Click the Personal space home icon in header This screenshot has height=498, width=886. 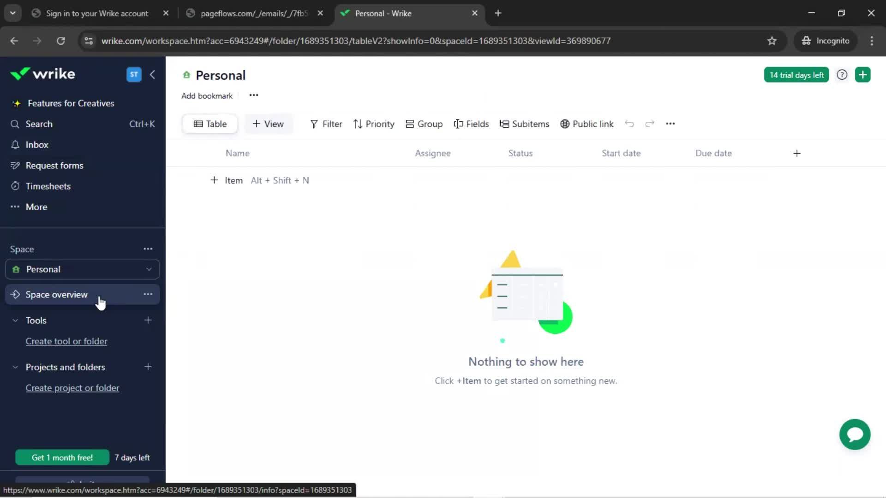point(186,75)
